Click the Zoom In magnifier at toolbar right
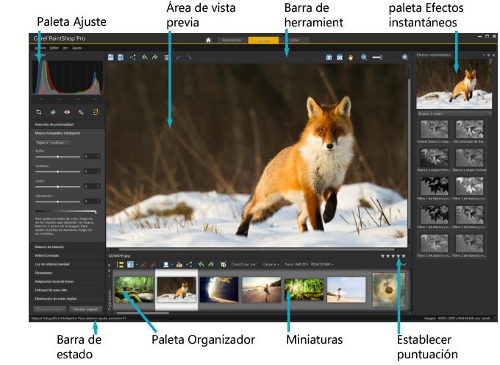 pos(404,57)
